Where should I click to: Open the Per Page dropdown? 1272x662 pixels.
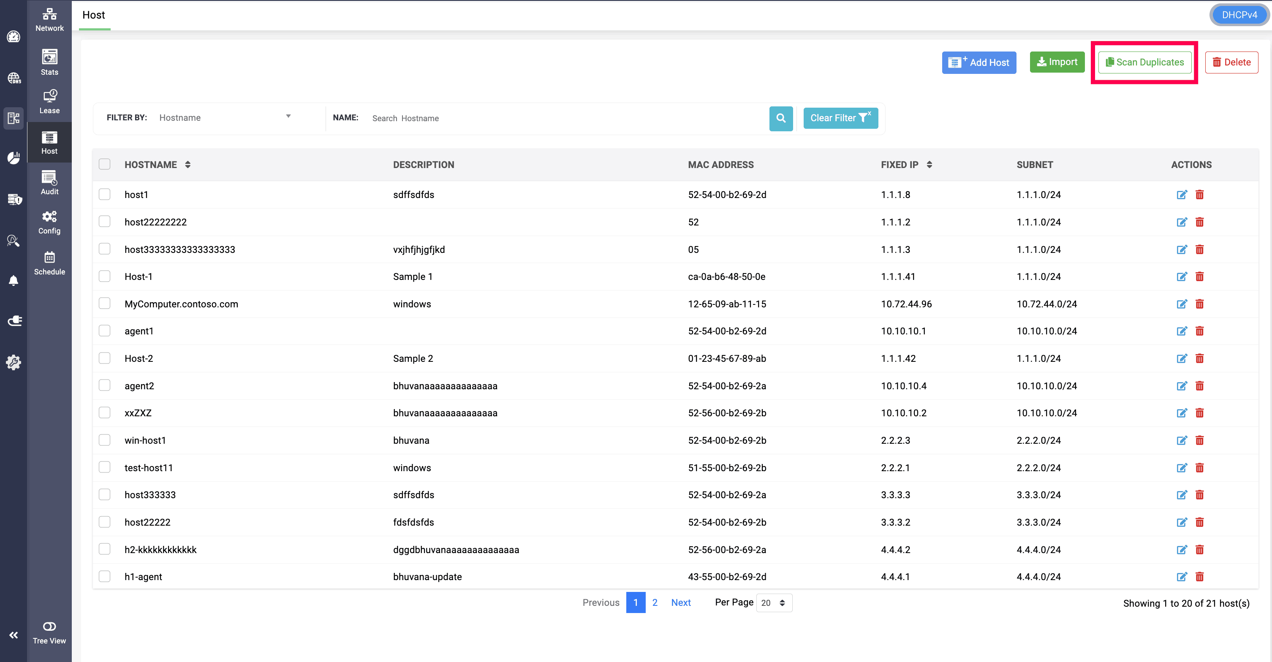[774, 603]
